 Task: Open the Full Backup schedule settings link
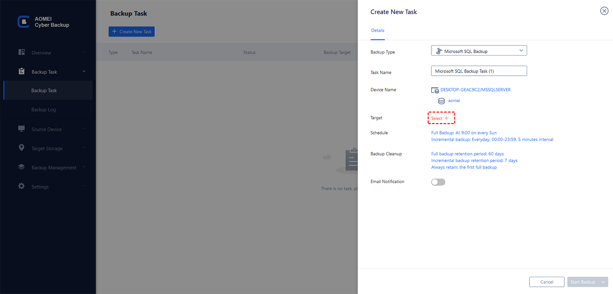tap(464, 133)
